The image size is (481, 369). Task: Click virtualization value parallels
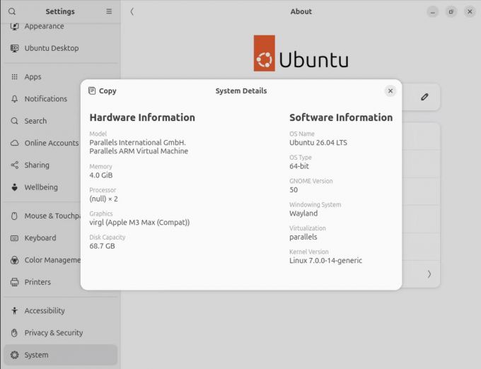point(303,238)
